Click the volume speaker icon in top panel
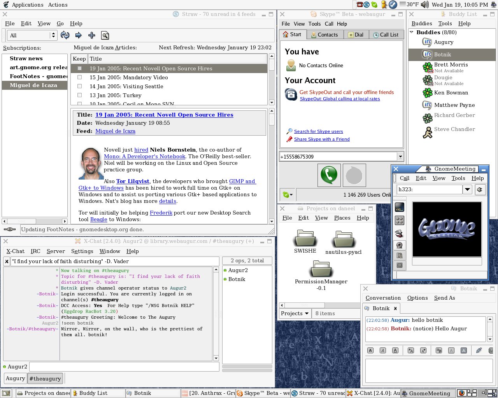 pyautogui.click(x=424, y=5)
